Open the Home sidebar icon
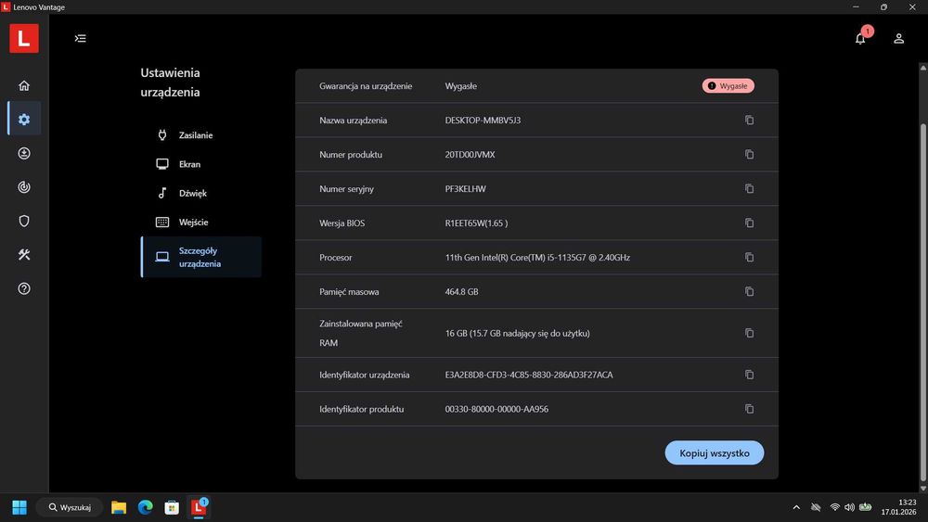 click(24, 85)
